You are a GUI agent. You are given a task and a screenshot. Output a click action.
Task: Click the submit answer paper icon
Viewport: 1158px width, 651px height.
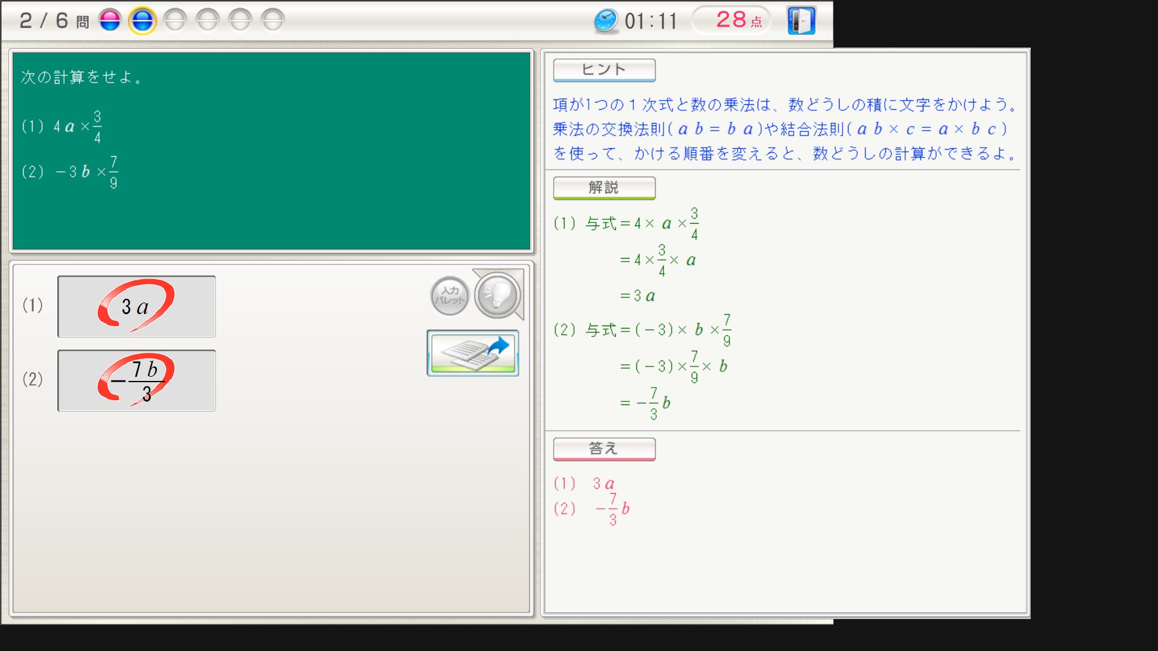[x=473, y=353]
